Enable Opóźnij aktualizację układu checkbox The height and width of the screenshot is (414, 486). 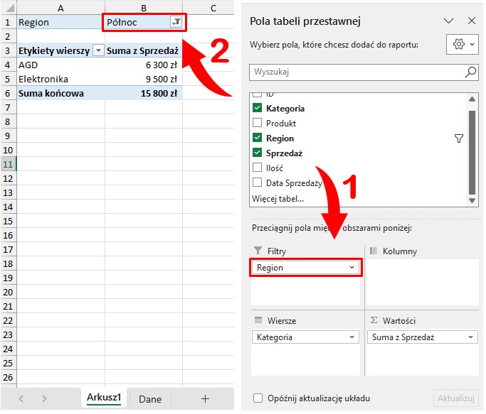(258, 398)
